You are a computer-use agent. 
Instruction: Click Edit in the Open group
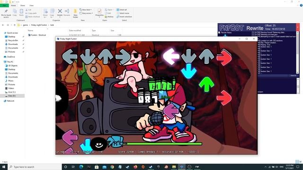(x=108, y=13)
